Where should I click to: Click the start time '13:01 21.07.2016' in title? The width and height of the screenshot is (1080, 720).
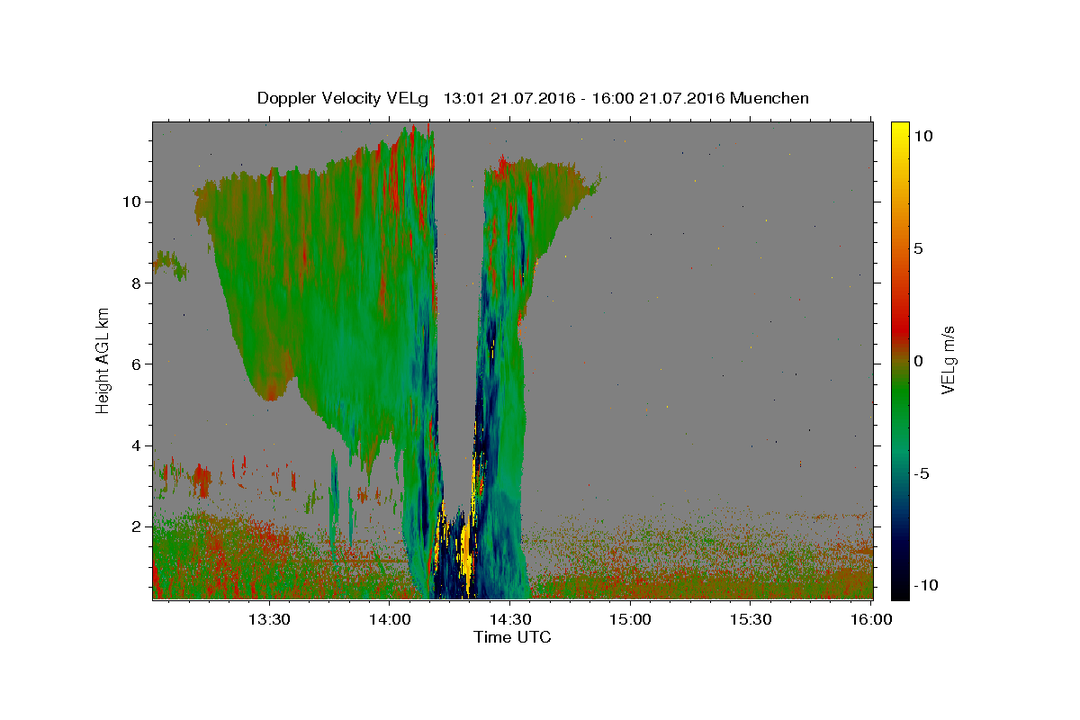coord(508,98)
